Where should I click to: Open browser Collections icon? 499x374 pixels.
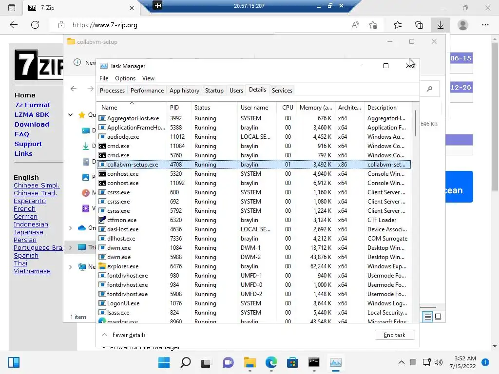point(419,25)
